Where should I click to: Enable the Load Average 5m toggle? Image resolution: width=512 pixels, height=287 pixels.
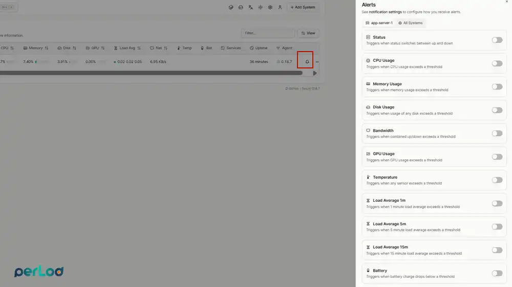tap(497, 226)
